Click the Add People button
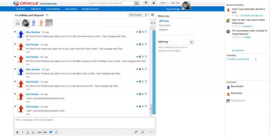270x137 pixels. click(x=135, y=15)
